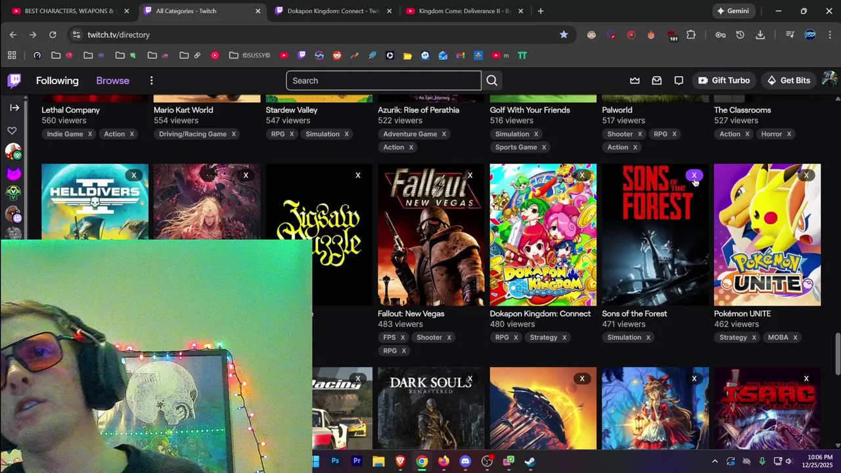
Task: Bookmark this page with the star icon
Action: (564, 34)
